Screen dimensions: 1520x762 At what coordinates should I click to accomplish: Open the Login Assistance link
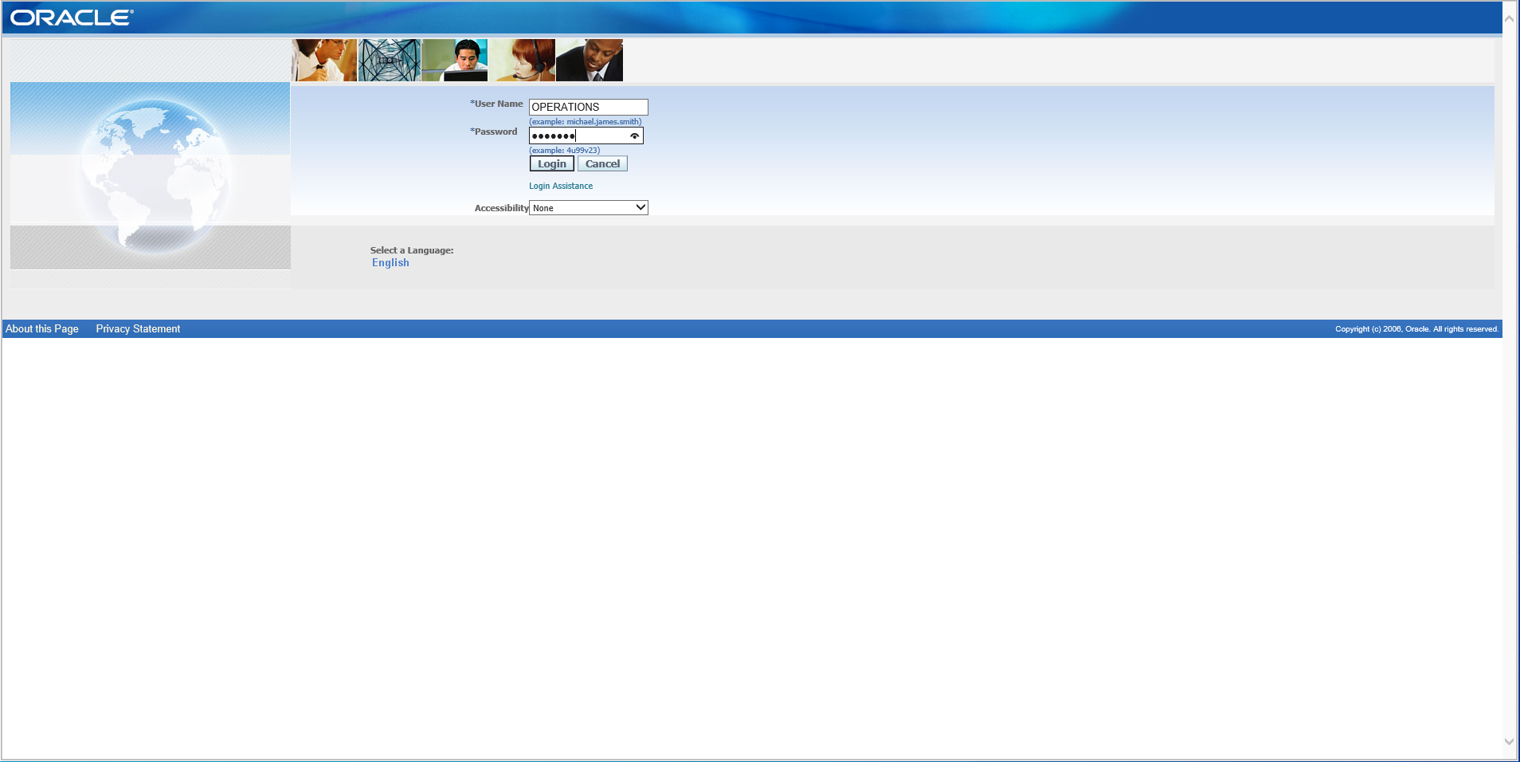(561, 186)
